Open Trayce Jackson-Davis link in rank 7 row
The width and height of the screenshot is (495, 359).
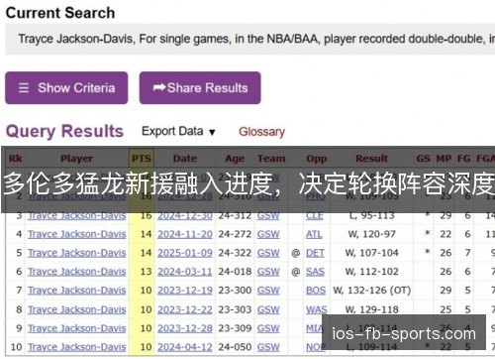tap(76, 291)
